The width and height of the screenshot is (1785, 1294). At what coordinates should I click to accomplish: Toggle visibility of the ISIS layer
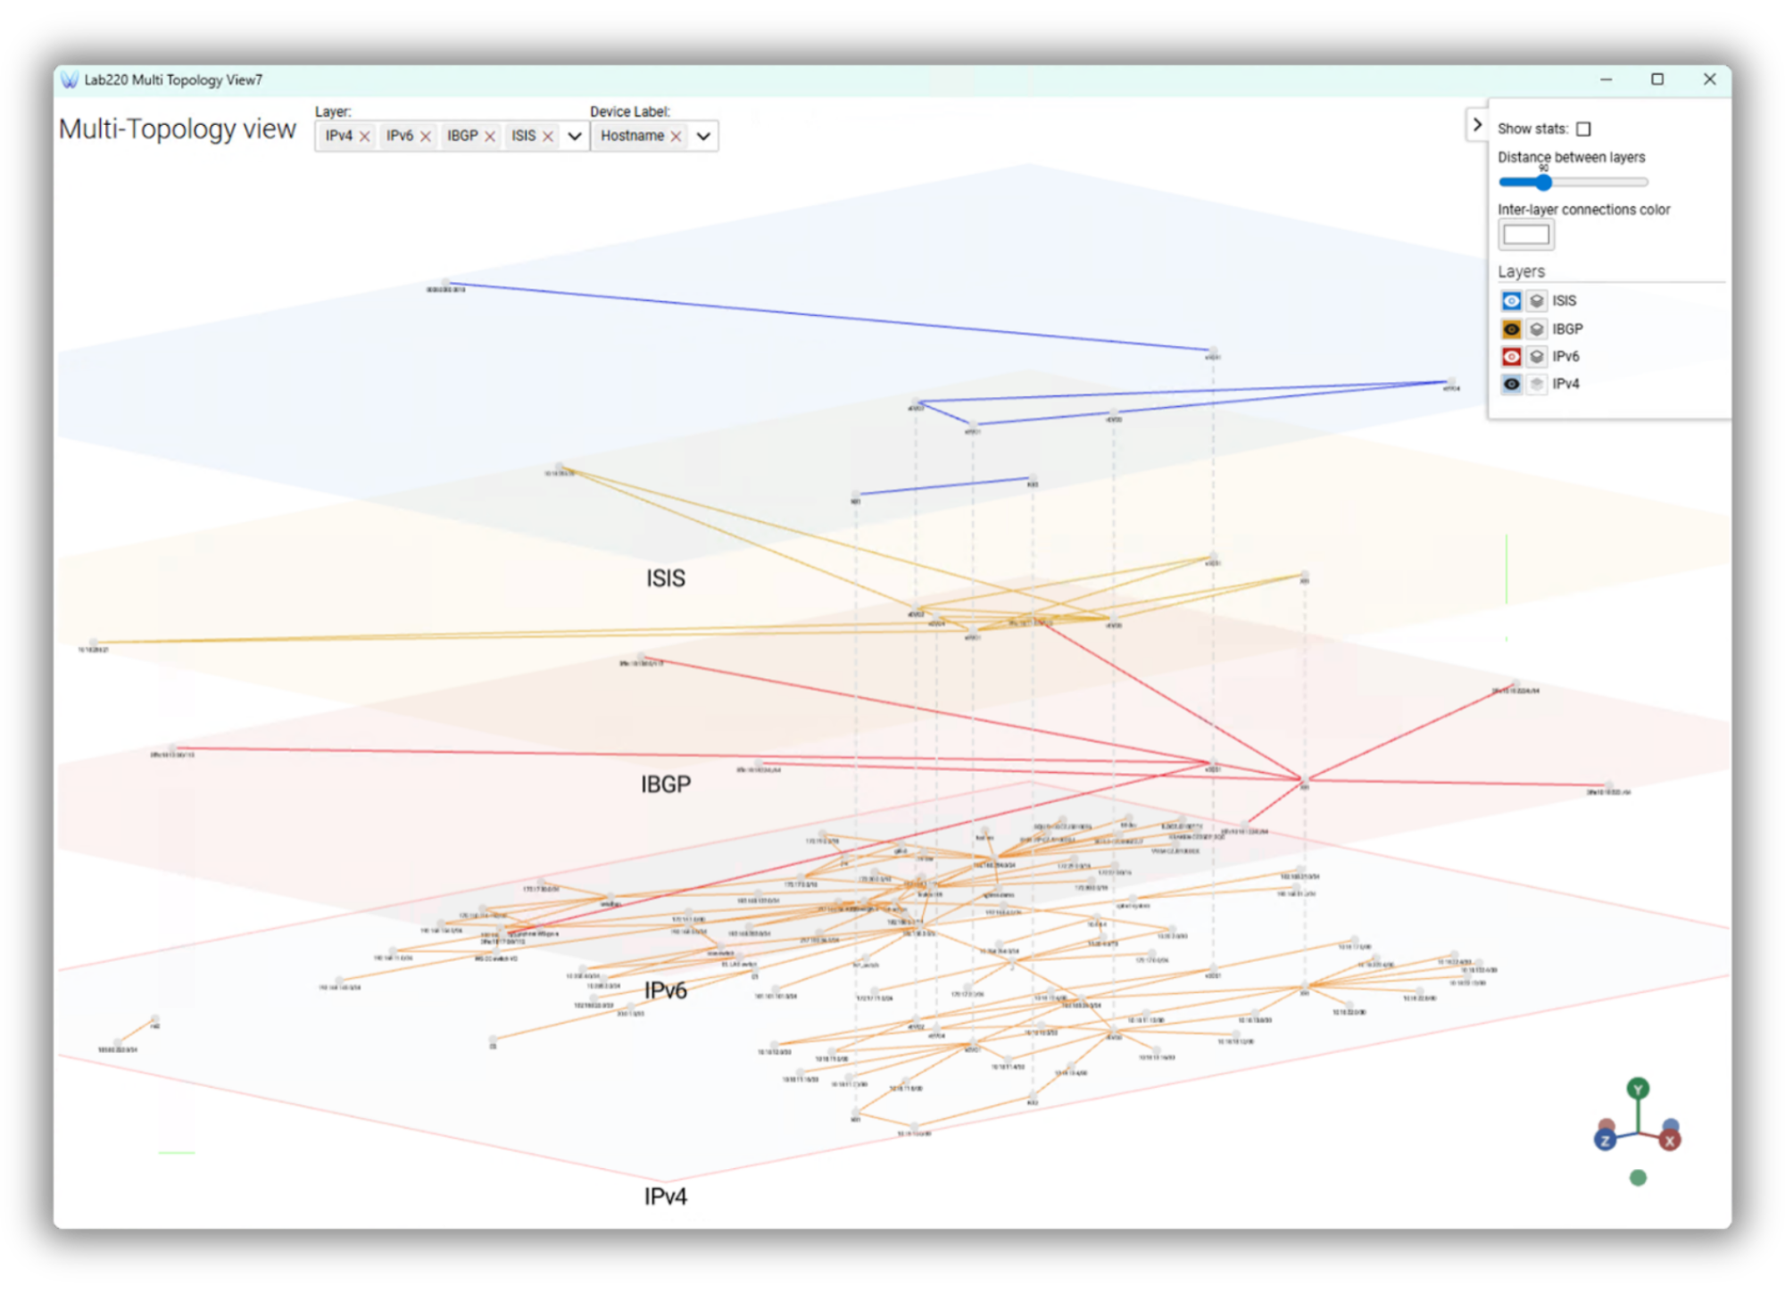(x=1511, y=301)
